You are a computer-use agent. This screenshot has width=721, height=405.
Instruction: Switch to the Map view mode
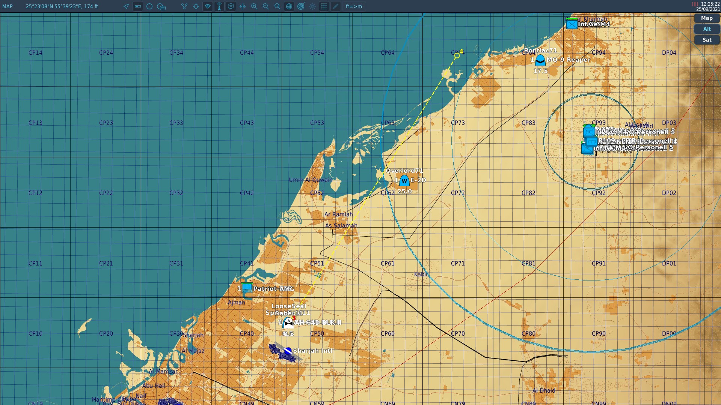[707, 18]
